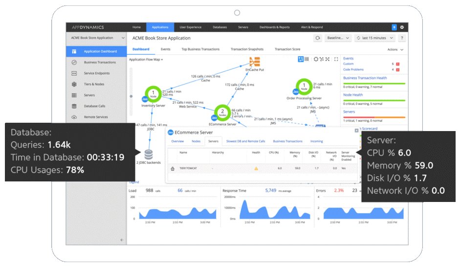This screenshot has height=267, width=460.
Task: Click the TIER1TOMCAT name cell
Action: tap(188, 168)
